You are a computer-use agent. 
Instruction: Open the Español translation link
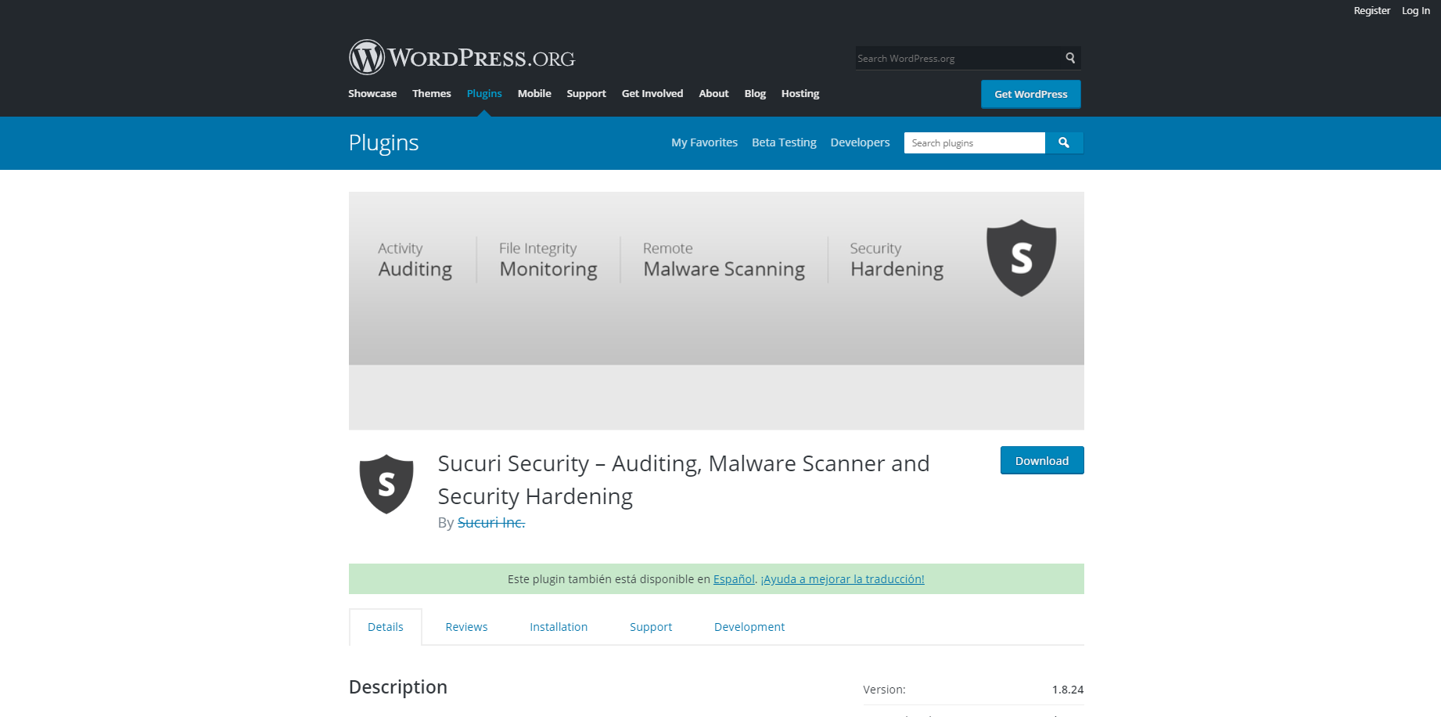(x=734, y=579)
